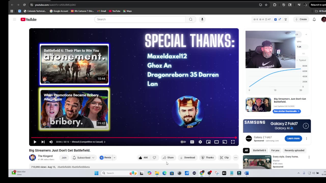Share the video button
Viewport: 326px width, 183px height.
point(168,158)
